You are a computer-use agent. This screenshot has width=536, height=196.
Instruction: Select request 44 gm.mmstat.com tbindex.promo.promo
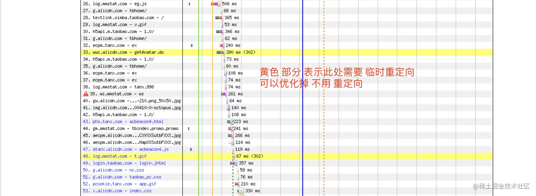pos(131,128)
